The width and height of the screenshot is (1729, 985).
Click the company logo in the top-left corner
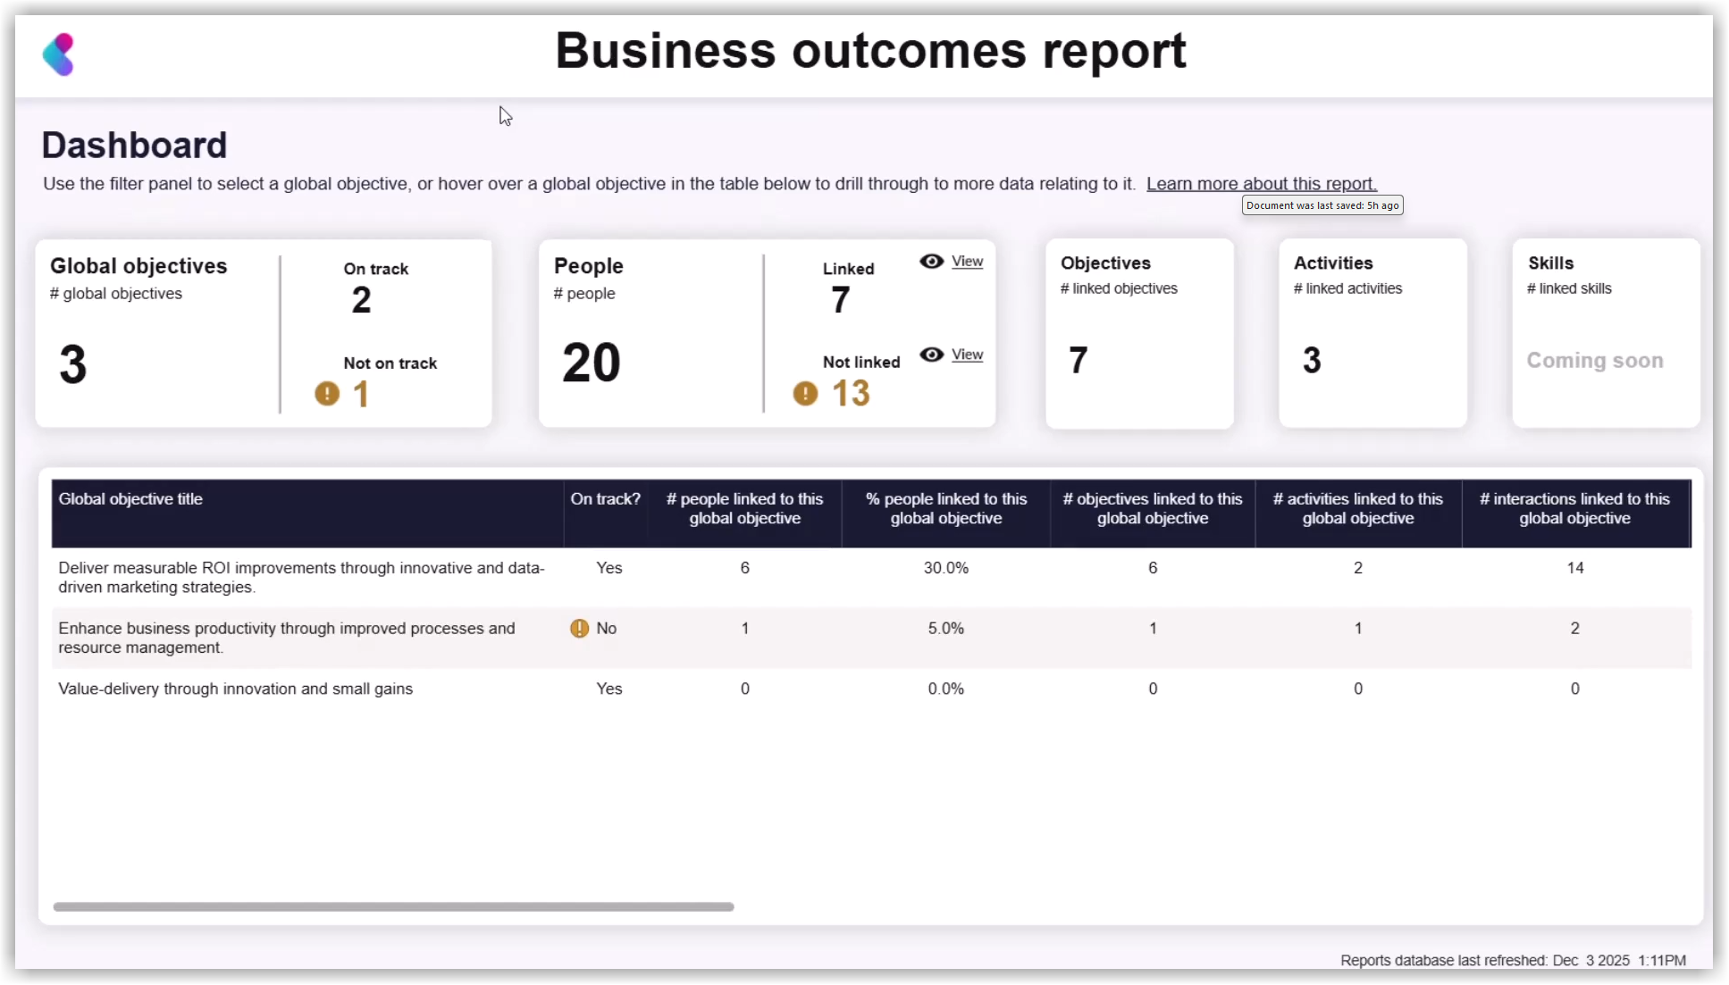tap(60, 54)
